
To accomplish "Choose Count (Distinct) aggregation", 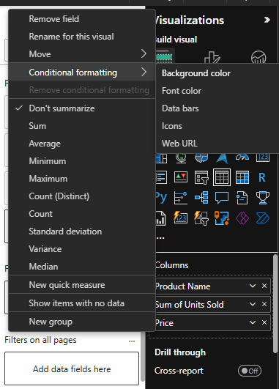I will 82,196.
